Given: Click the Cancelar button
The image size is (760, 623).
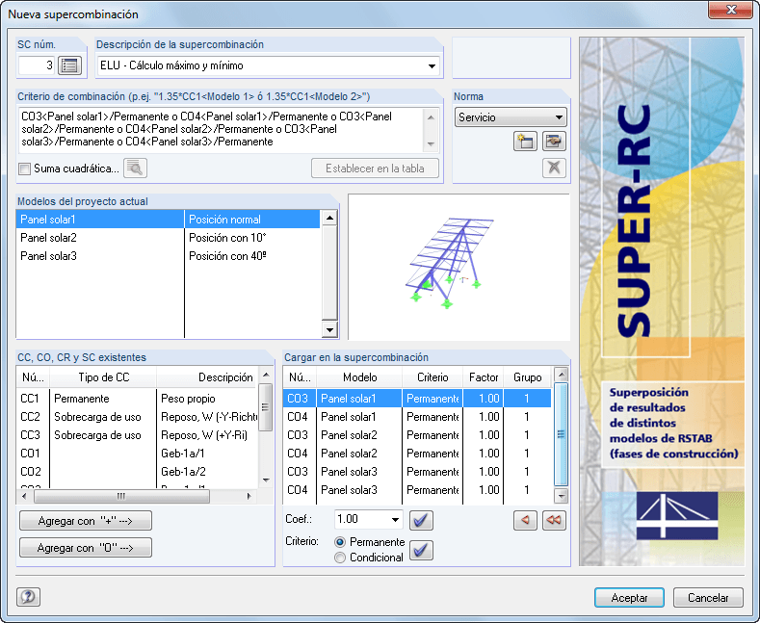Looking at the screenshot, I should tap(708, 597).
